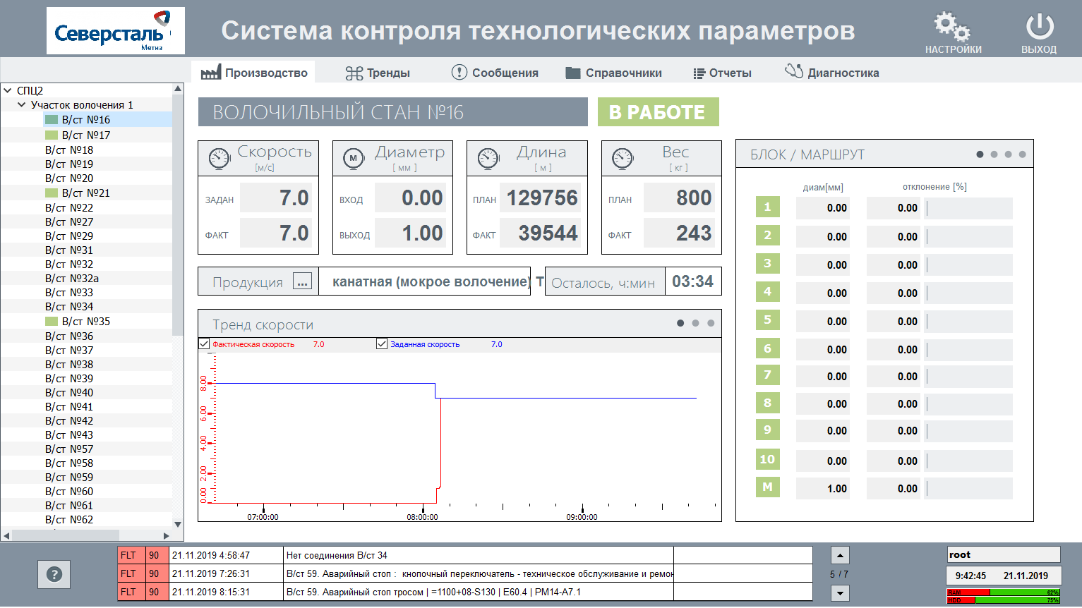Click the power exit icon (ВЫХОД)
Image resolution: width=1082 pixels, height=608 pixels.
pyautogui.click(x=1039, y=28)
